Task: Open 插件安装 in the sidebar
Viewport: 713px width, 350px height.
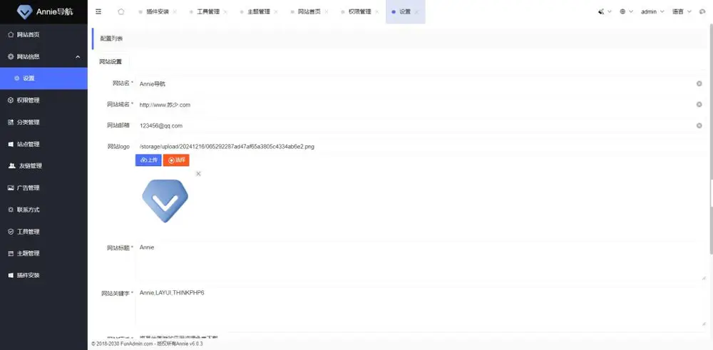Action: [x=43, y=275]
